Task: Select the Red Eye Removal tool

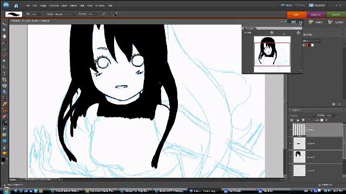Action: click(4, 98)
